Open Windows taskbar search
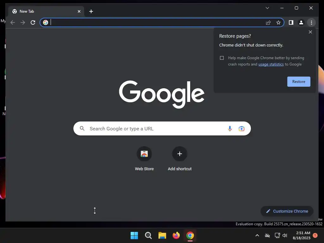The width and height of the screenshot is (324, 243). (148, 235)
